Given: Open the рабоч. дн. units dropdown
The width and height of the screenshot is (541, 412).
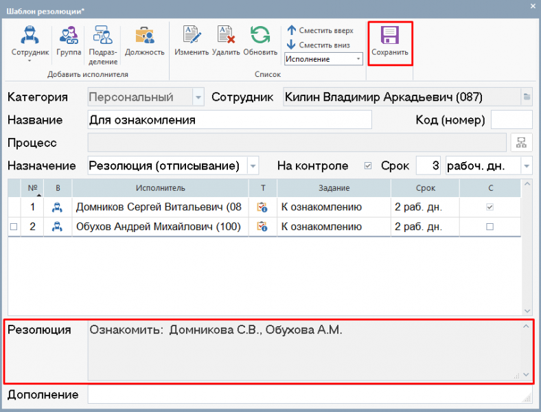Looking at the screenshot, I should [527, 166].
